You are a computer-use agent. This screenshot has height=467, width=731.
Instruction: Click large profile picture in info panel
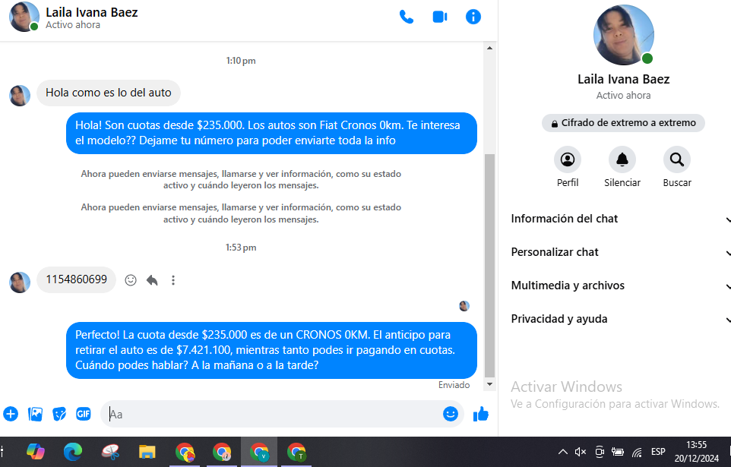click(x=623, y=35)
